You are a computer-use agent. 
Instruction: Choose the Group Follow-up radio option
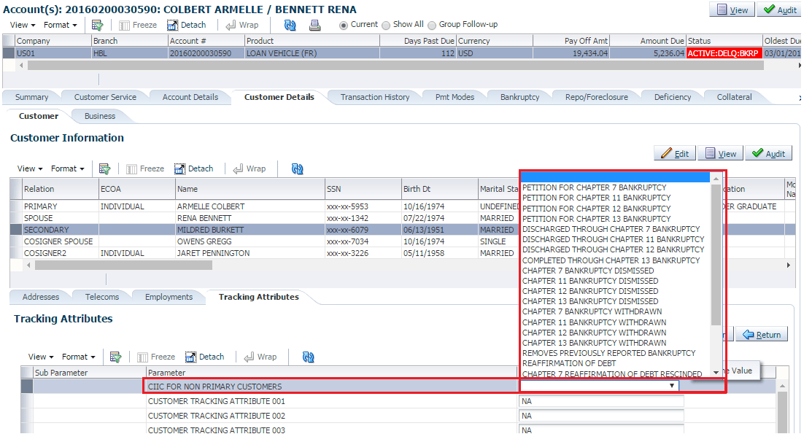pyautogui.click(x=432, y=25)
